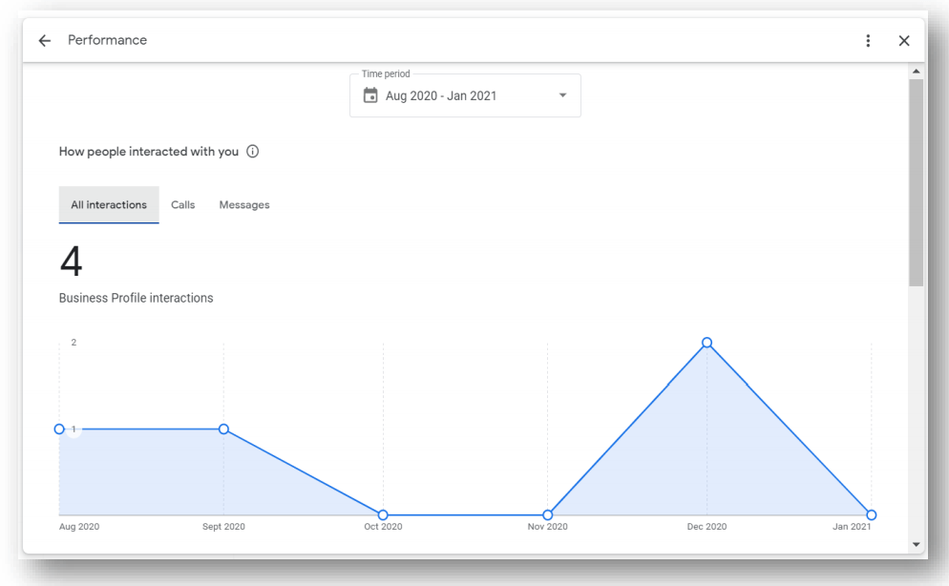The width and height of the screenshot is (949, 586).
Task: Open the Calls tab
Action: (x=182, y=205)
